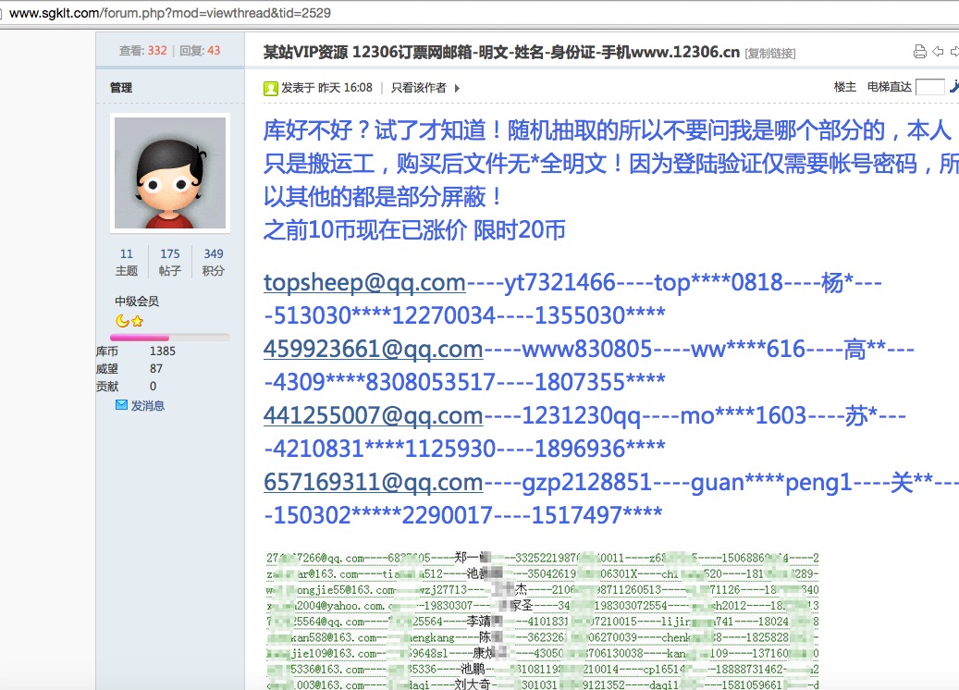Click the thread title 某站VIP资源 12306
Viewport: 959px width, 690px height.
point(501,52)
